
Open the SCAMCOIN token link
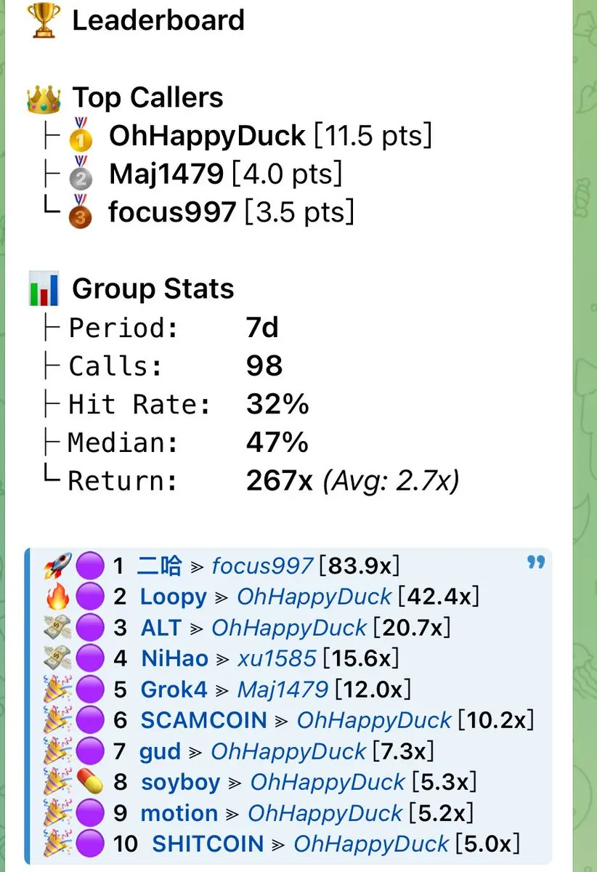[x=204, y=720]
